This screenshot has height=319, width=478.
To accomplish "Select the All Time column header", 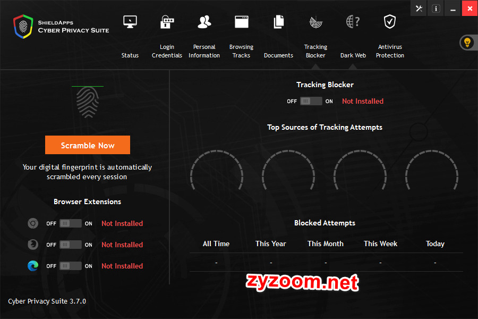I will pyautogui.click(x=216, y=244).
